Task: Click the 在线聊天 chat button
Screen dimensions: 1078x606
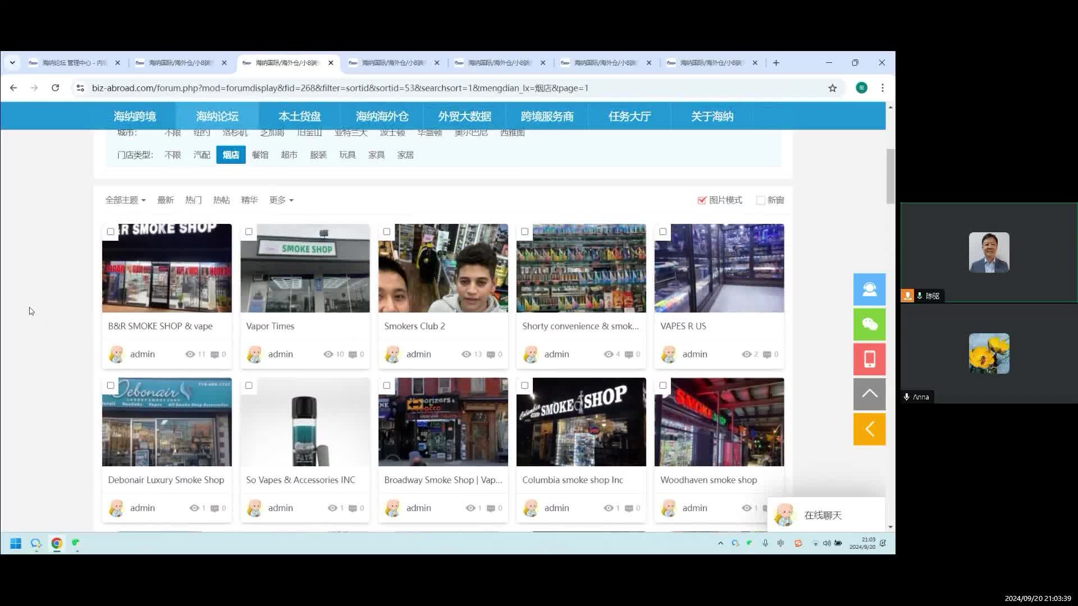Action: pyautogui.click(x=823, y=515)
